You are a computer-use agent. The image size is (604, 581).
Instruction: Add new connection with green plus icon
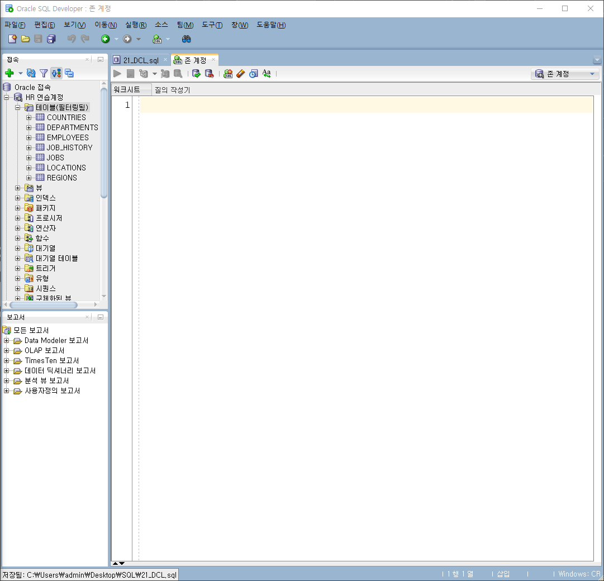pyautogui.click(x=9, y=73)
